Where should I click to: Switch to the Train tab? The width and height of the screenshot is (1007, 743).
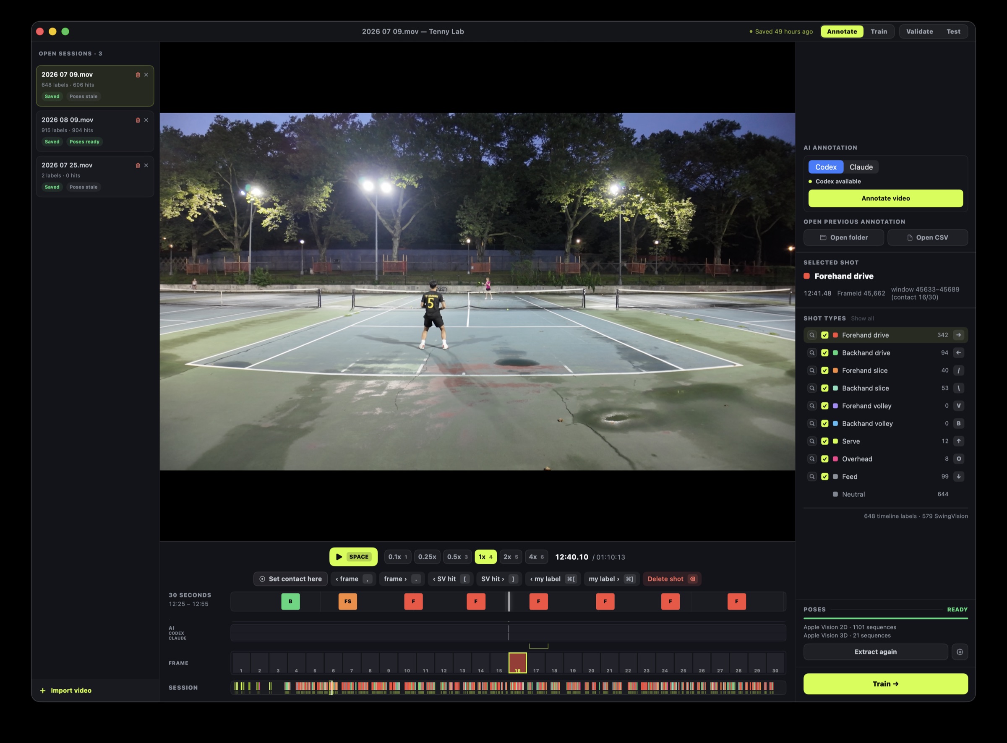879,31
